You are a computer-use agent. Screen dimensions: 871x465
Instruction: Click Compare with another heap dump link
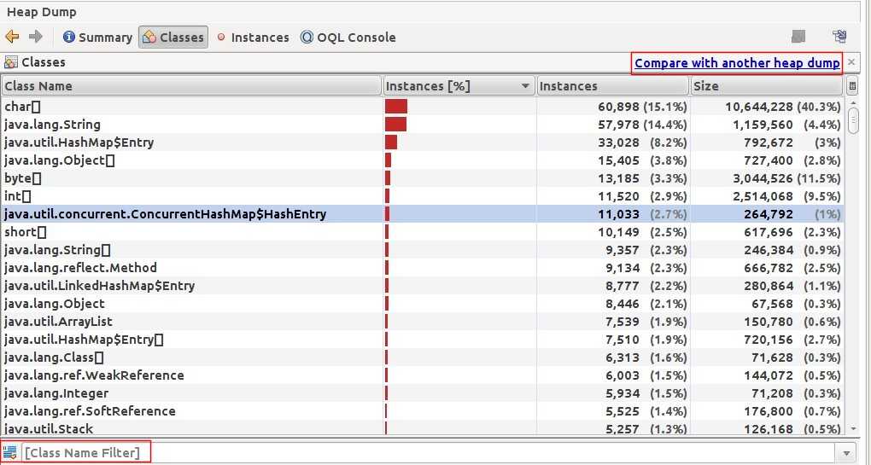tap(737, 62)
